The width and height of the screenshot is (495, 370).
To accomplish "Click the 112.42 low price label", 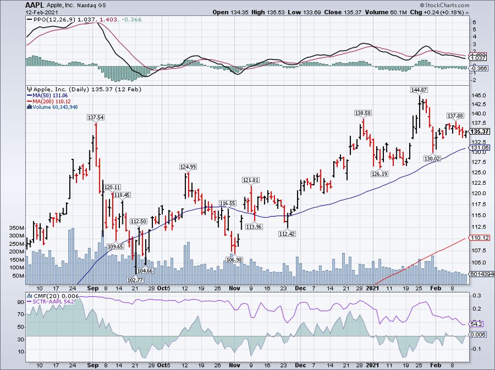I will click(287, 234).
